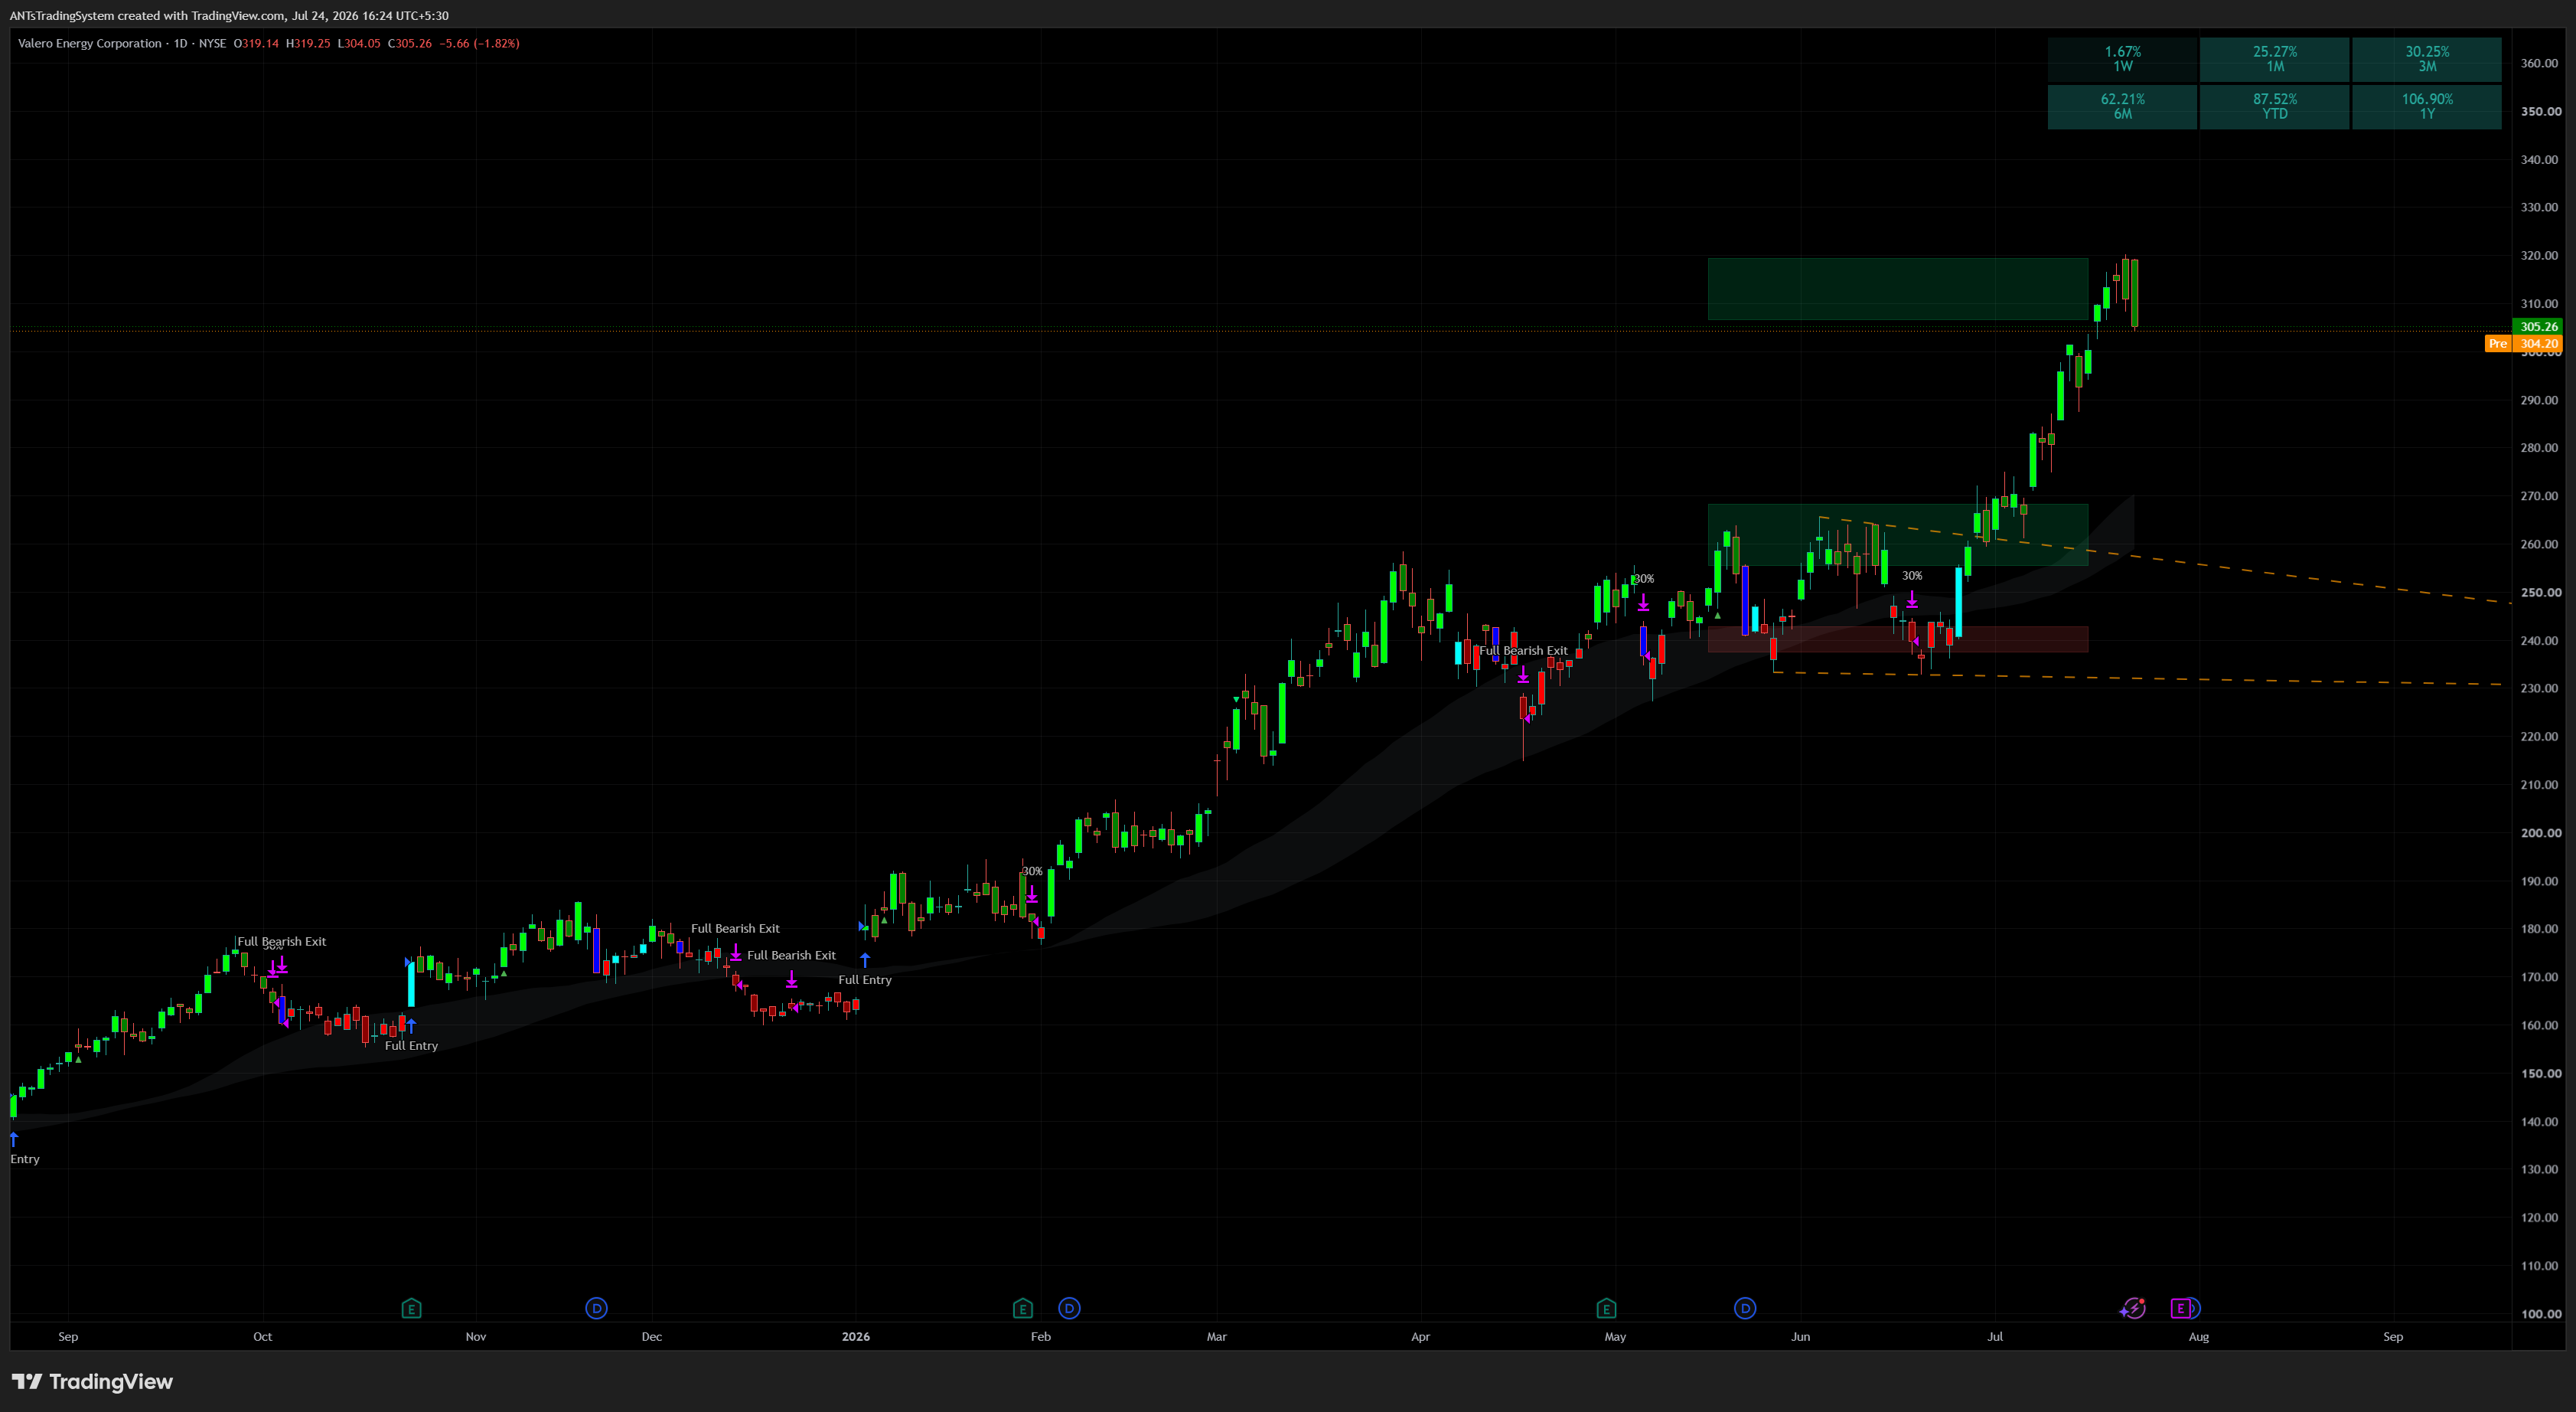The image size is (2576, 1412).
Task: Click the October Full Bearish Exit label
Action: coord(282,942)
